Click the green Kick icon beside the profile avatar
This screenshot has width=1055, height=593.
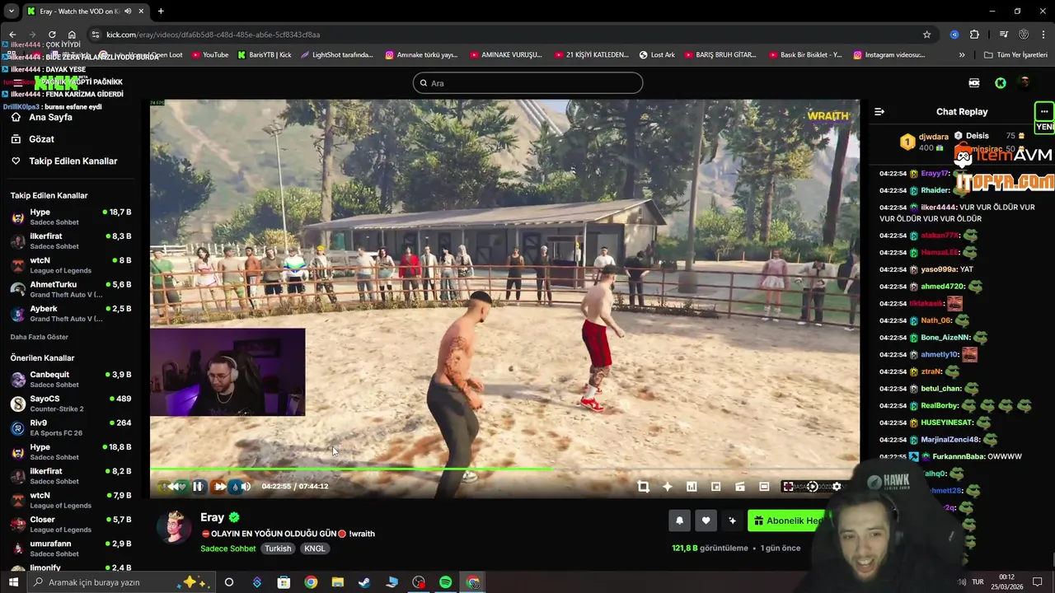pos(1001,83)
